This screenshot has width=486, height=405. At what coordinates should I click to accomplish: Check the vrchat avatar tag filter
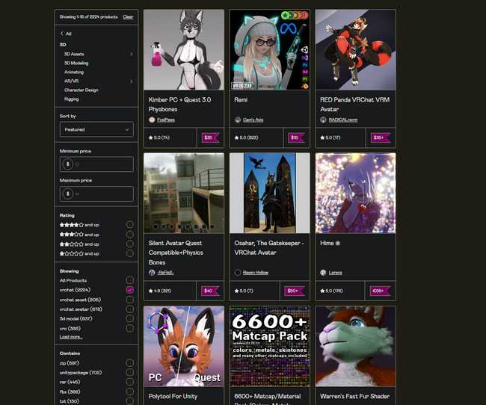click(130, 309)
